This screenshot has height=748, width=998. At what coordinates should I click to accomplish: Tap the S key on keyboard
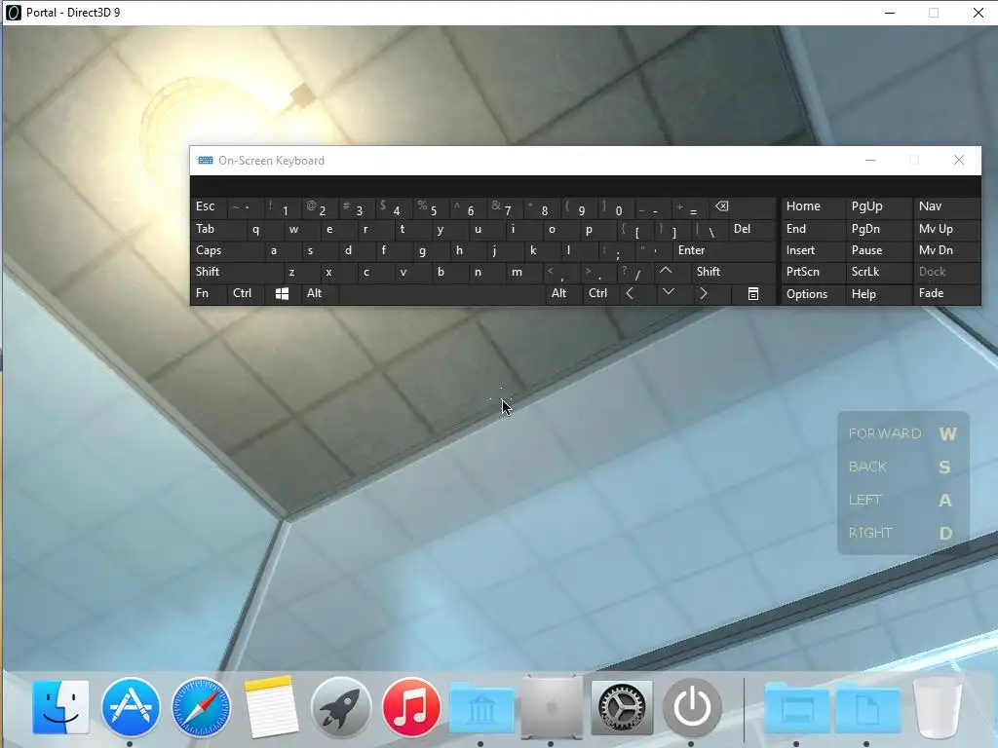(319, 250)
